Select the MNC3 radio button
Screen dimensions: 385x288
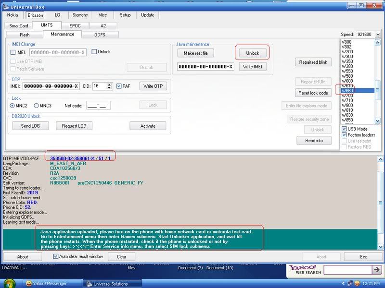pyautogui.click(x=37, y=106)
